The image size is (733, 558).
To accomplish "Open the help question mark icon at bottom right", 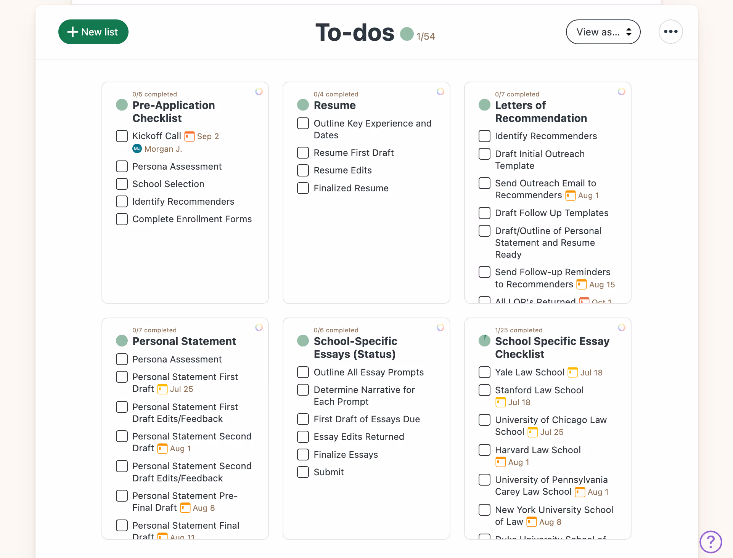I will 711,542.
